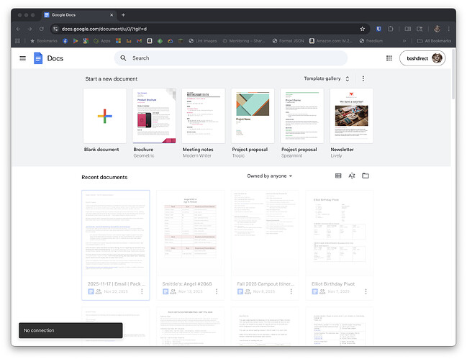Click in the Search field

231,58
